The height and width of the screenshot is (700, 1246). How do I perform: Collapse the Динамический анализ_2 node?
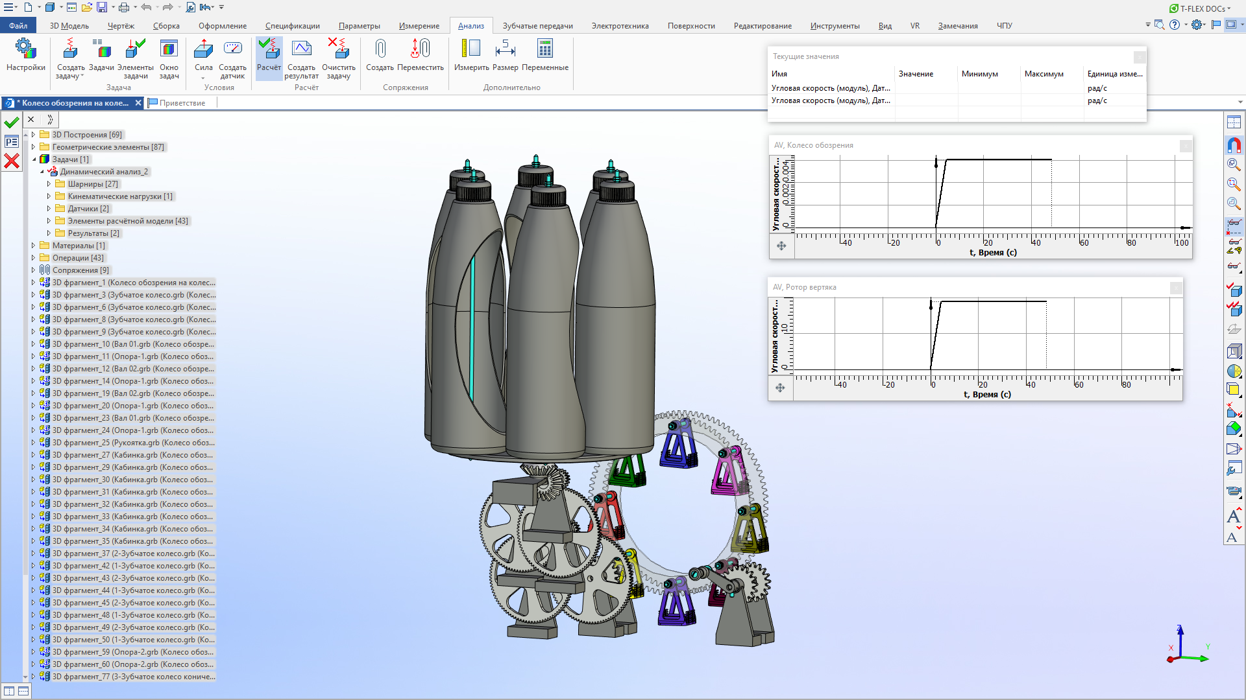tap(42, 172)
